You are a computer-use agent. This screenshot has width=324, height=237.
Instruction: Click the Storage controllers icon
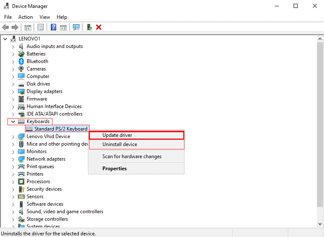pyautogui.click(x=21, y=219)
